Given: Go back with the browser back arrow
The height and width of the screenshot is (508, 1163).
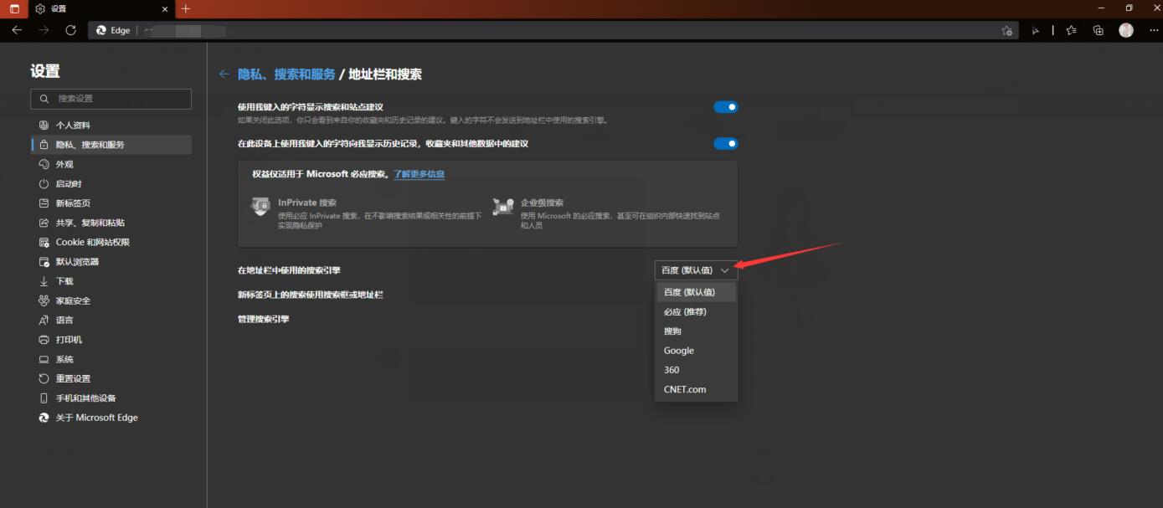Looking at the screenshot, I should coord(17,30).
